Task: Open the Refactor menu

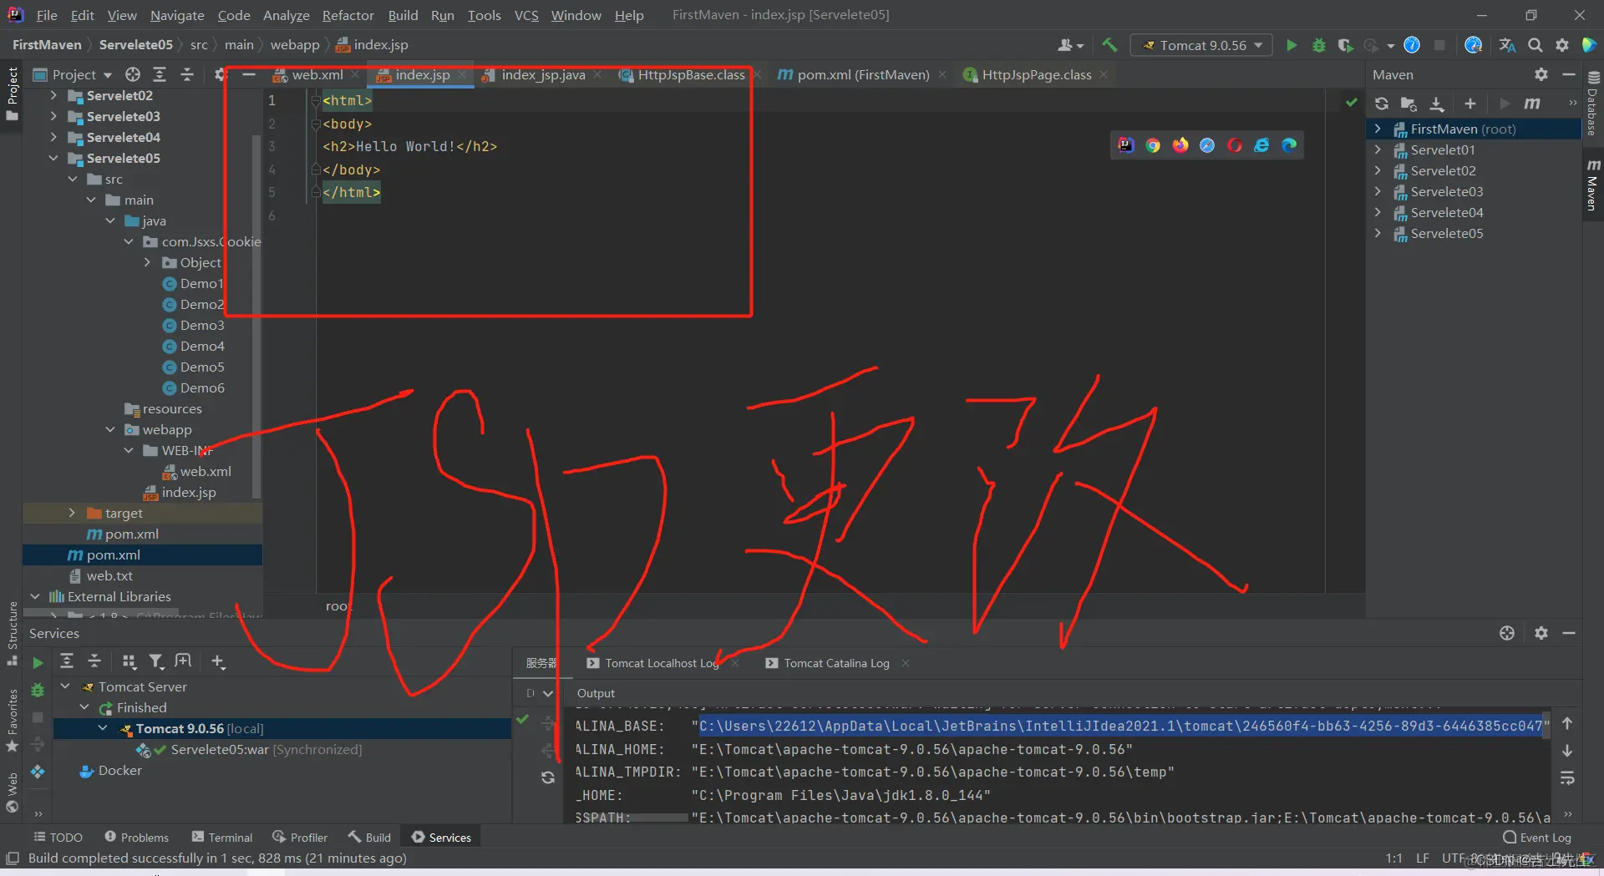Action: click(x=348, y=15)
